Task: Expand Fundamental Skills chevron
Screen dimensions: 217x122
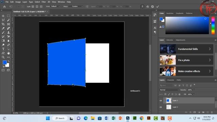Action: [x=210, y=49]
